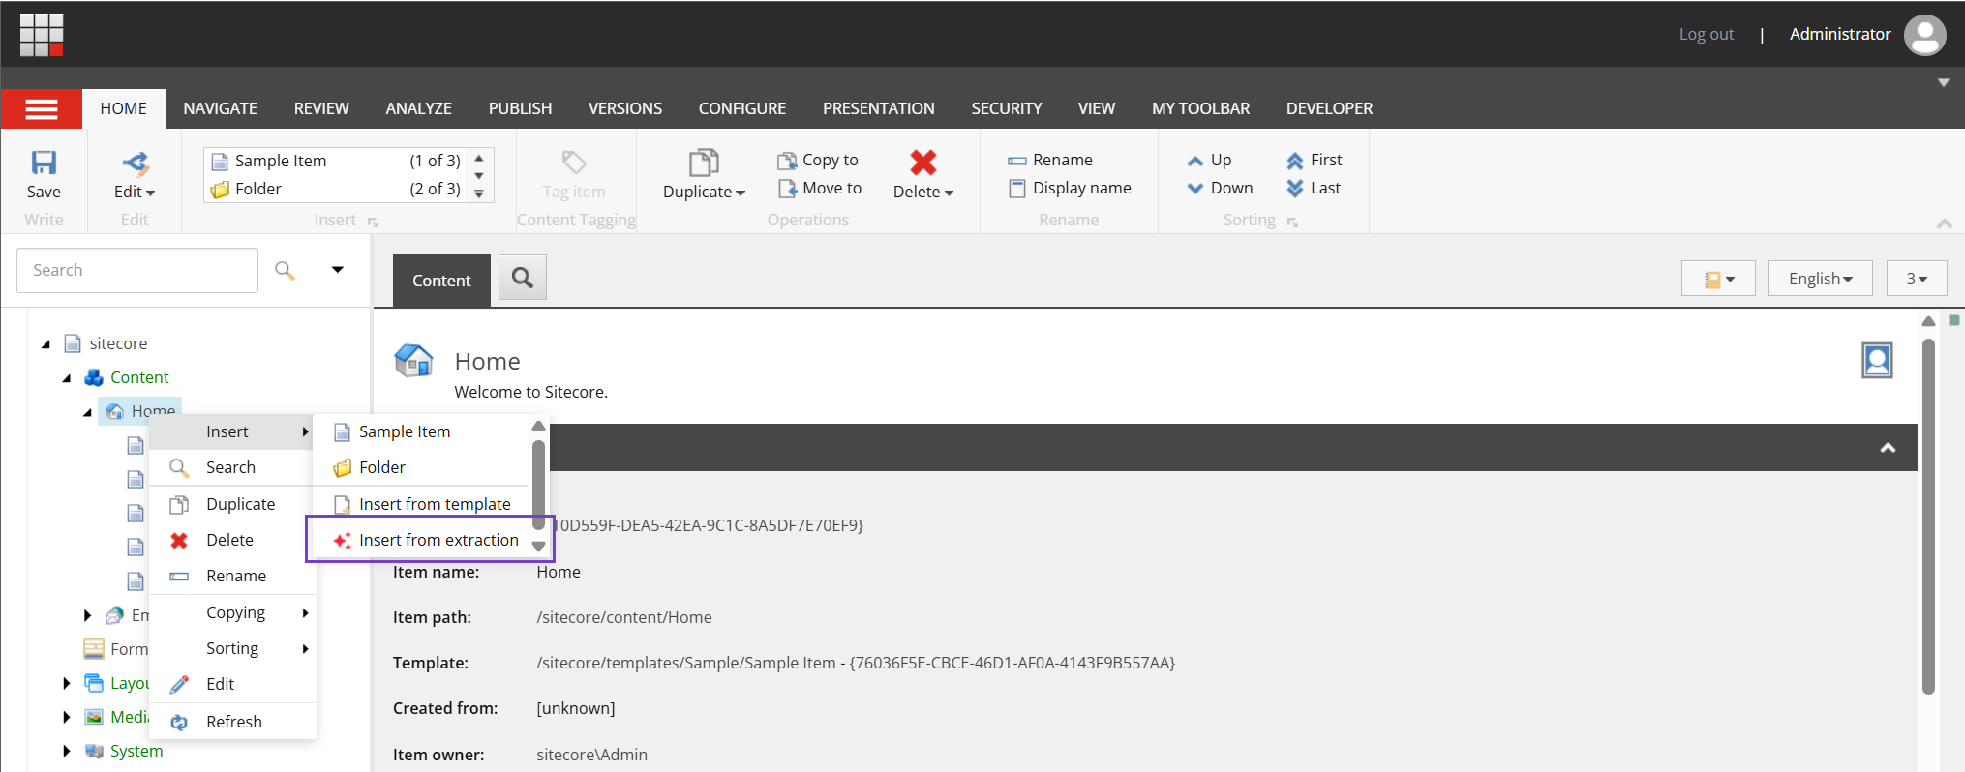Click the Save disk icon
The image size is (1965, 772).
pos(44,162)
